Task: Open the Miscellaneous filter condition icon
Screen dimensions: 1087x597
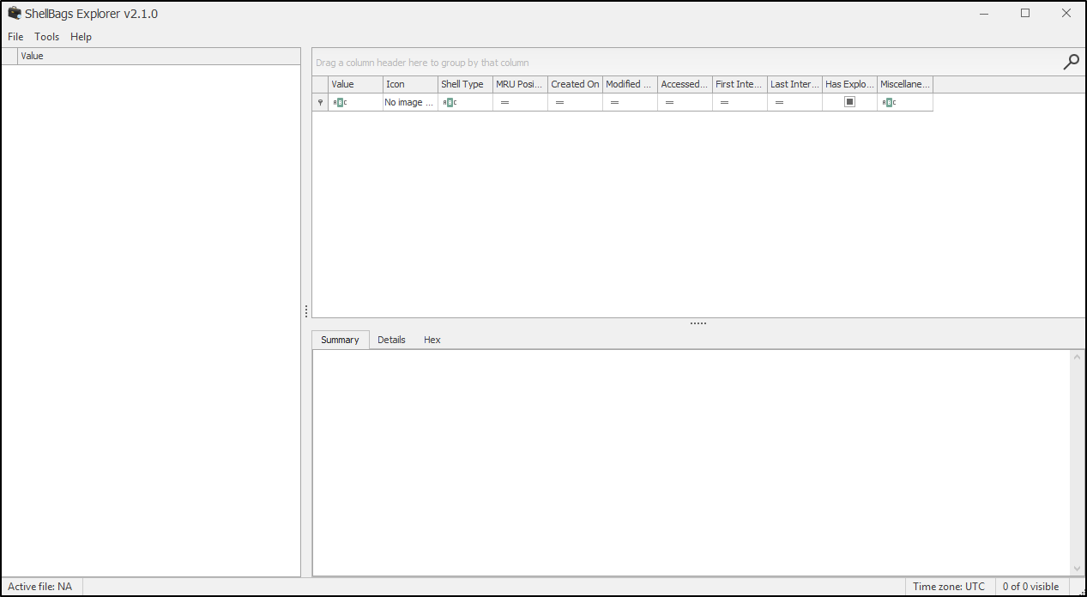Action: click(889, 102)
